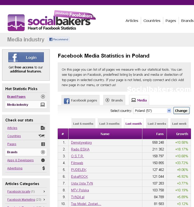The image size is (194, 207).
Task: Switch to the Facebook pages tab
Action: pyautogui.click(x=81, y=100)
